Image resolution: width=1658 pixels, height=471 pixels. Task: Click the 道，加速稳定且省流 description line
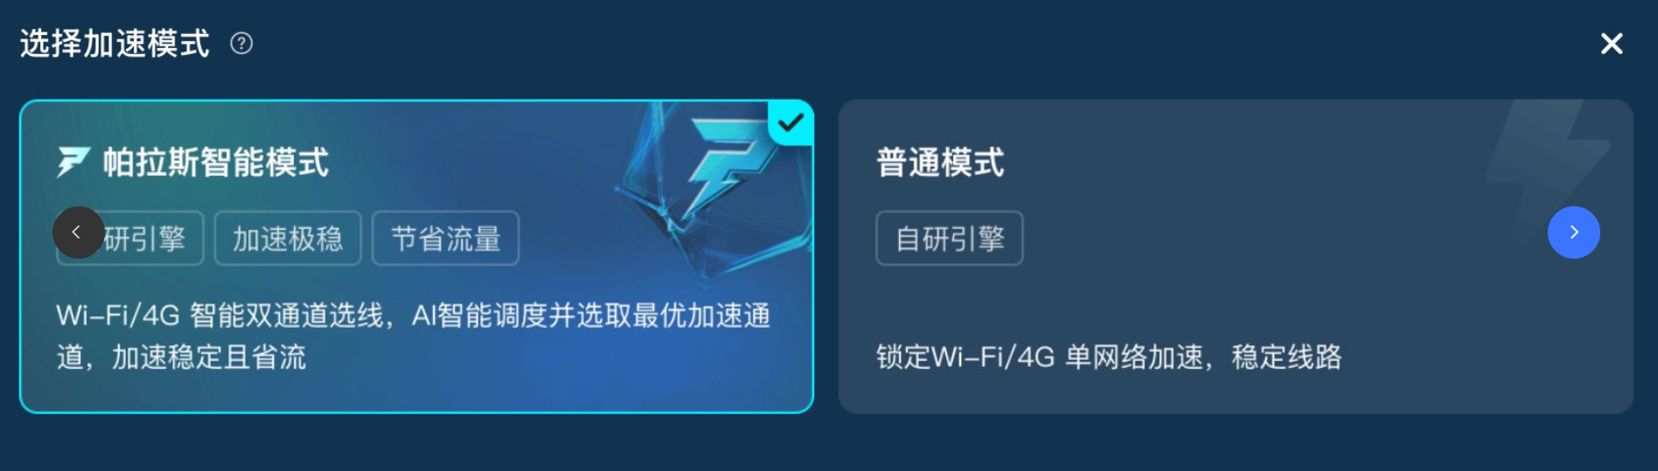(x=181, y=357)
